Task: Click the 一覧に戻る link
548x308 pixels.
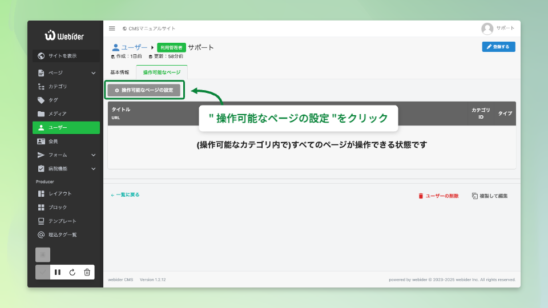Action: click(125, 195)
